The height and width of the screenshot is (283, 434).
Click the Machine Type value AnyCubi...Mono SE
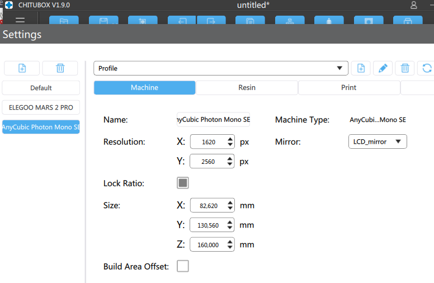click(x=378, y=120)
